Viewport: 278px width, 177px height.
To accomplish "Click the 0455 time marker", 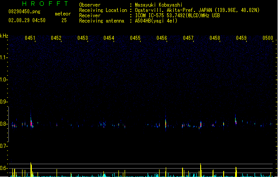I will click(135, 38).
